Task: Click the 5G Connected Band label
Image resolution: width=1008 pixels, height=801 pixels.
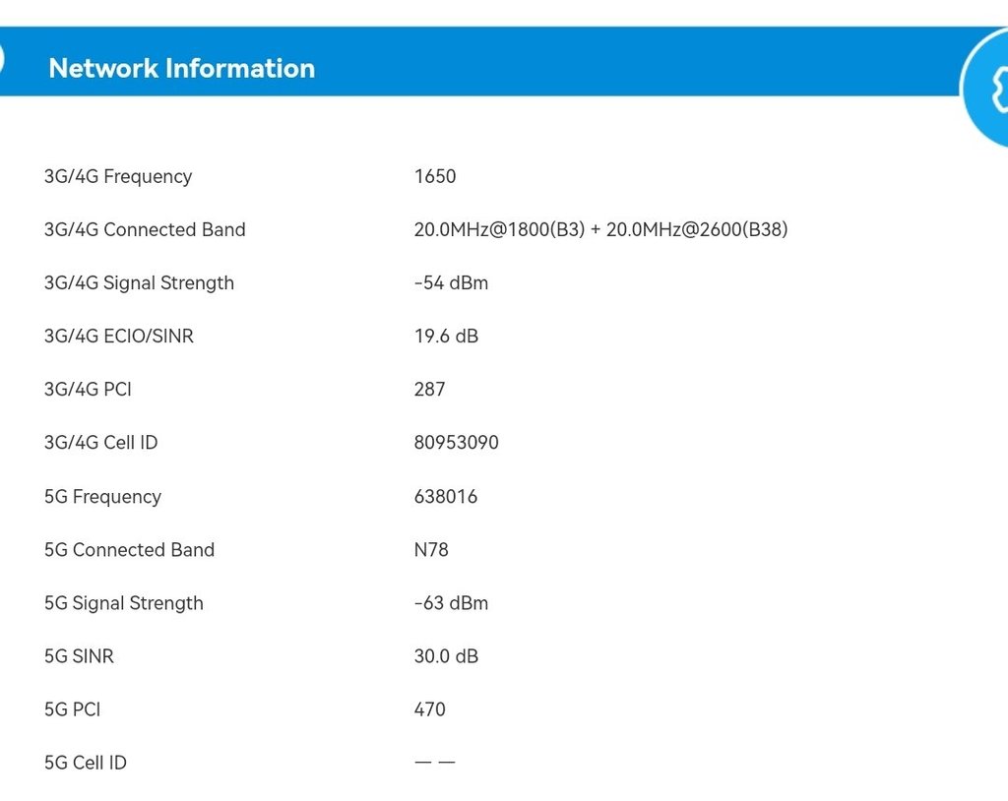Action: 129,550
